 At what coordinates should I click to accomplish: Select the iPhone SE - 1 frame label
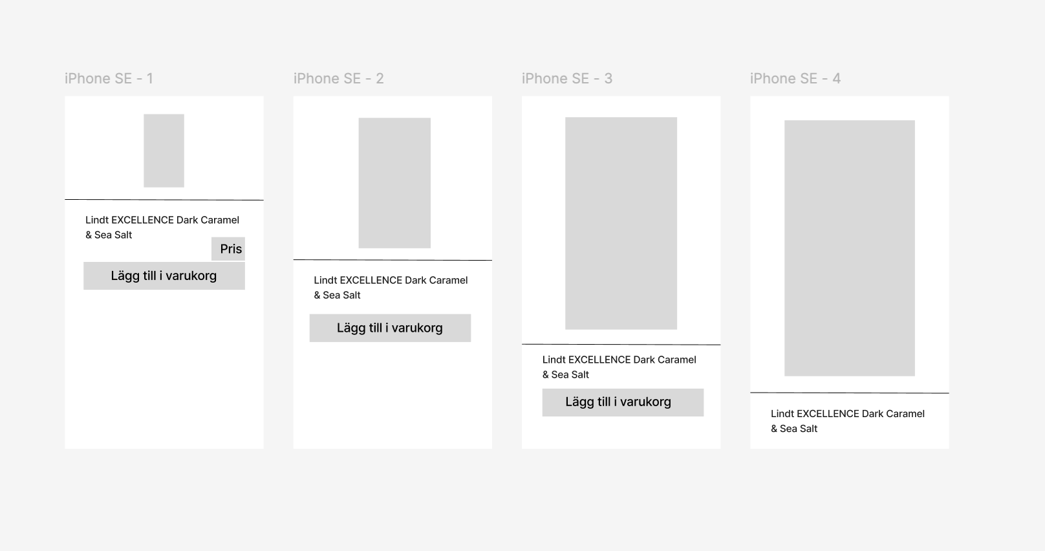[109, 78]
